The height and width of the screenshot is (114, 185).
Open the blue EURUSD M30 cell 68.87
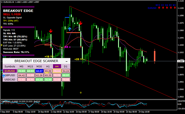[x=39, y=71]
